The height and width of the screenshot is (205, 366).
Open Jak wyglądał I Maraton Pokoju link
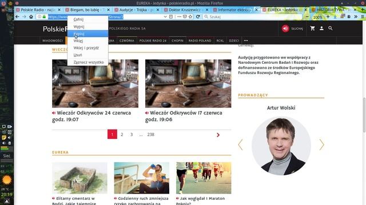(x=201, y=201)
